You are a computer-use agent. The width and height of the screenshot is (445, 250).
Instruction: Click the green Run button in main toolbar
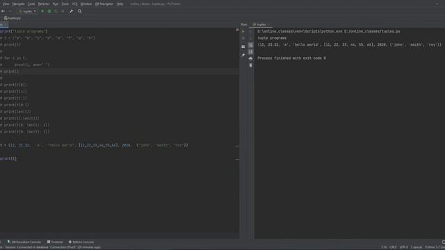pyautogui.click(x=42, y=11)
